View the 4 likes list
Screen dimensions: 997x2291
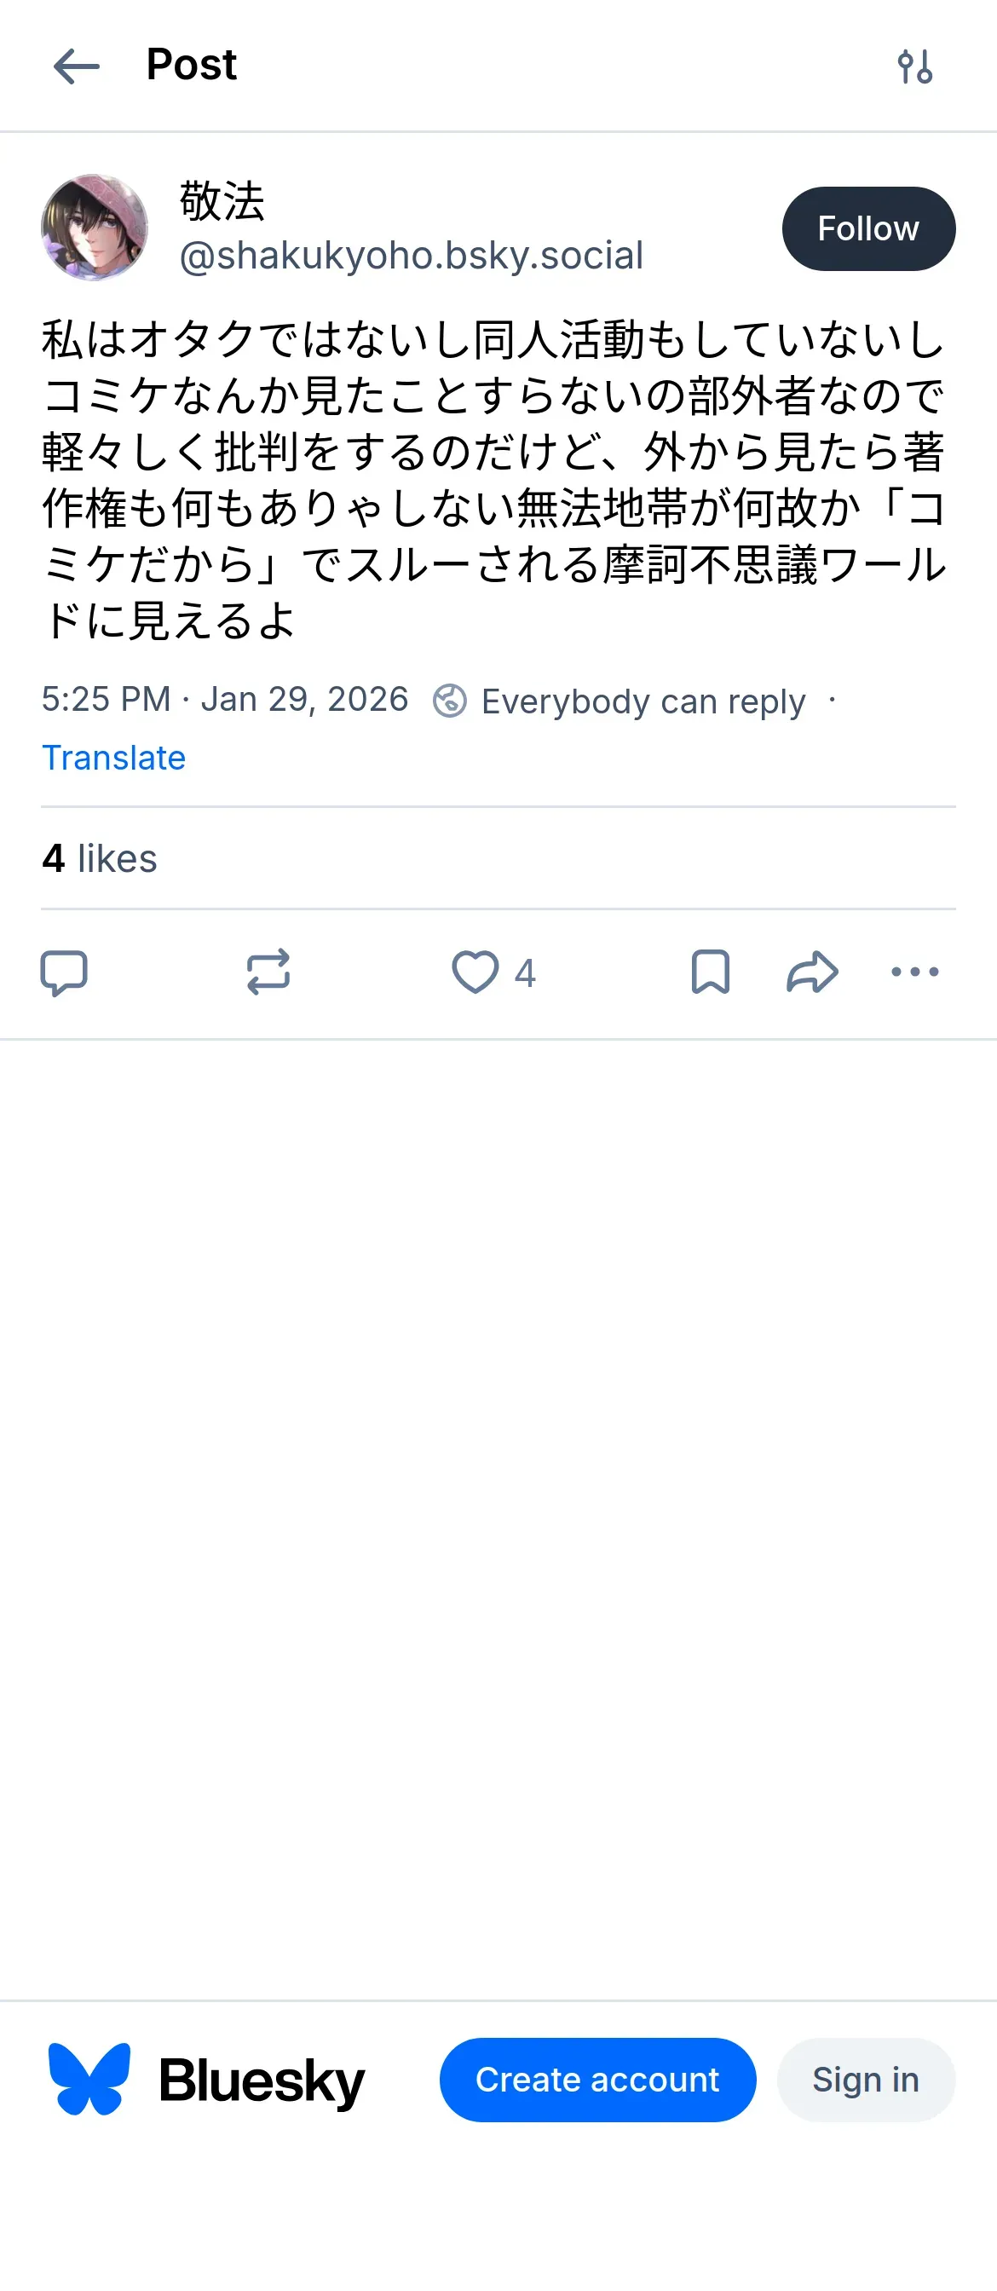tap(100, 858)
